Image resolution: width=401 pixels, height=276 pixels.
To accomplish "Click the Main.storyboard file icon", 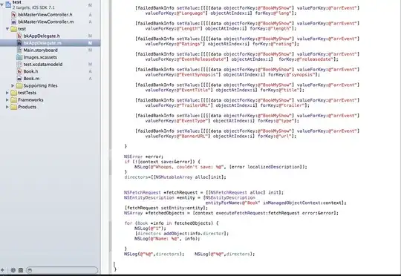I will (19, 50).
